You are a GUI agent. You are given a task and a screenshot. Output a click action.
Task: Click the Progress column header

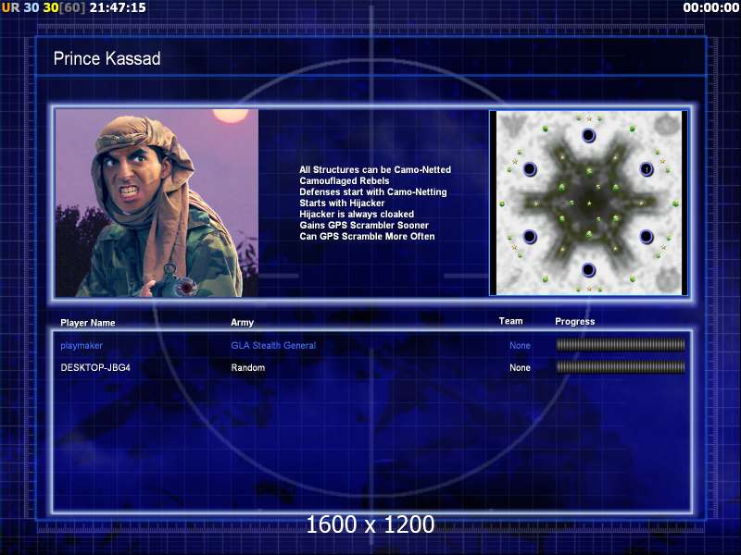[x=574, y=322]
